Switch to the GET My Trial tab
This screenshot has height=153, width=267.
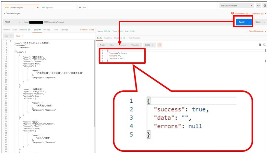coord(58,8)
